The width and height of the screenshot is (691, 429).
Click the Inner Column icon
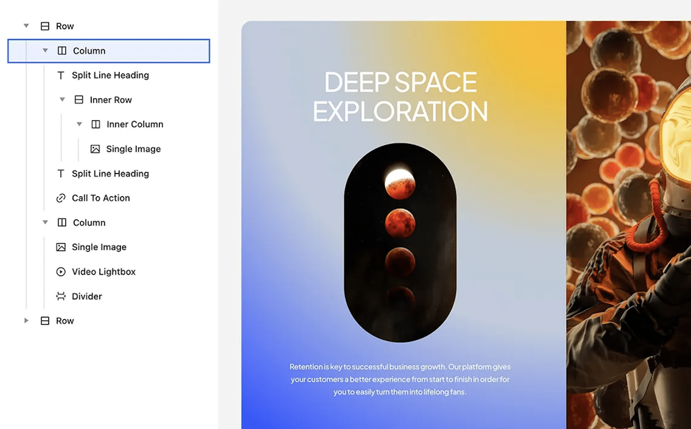[96, 124]
